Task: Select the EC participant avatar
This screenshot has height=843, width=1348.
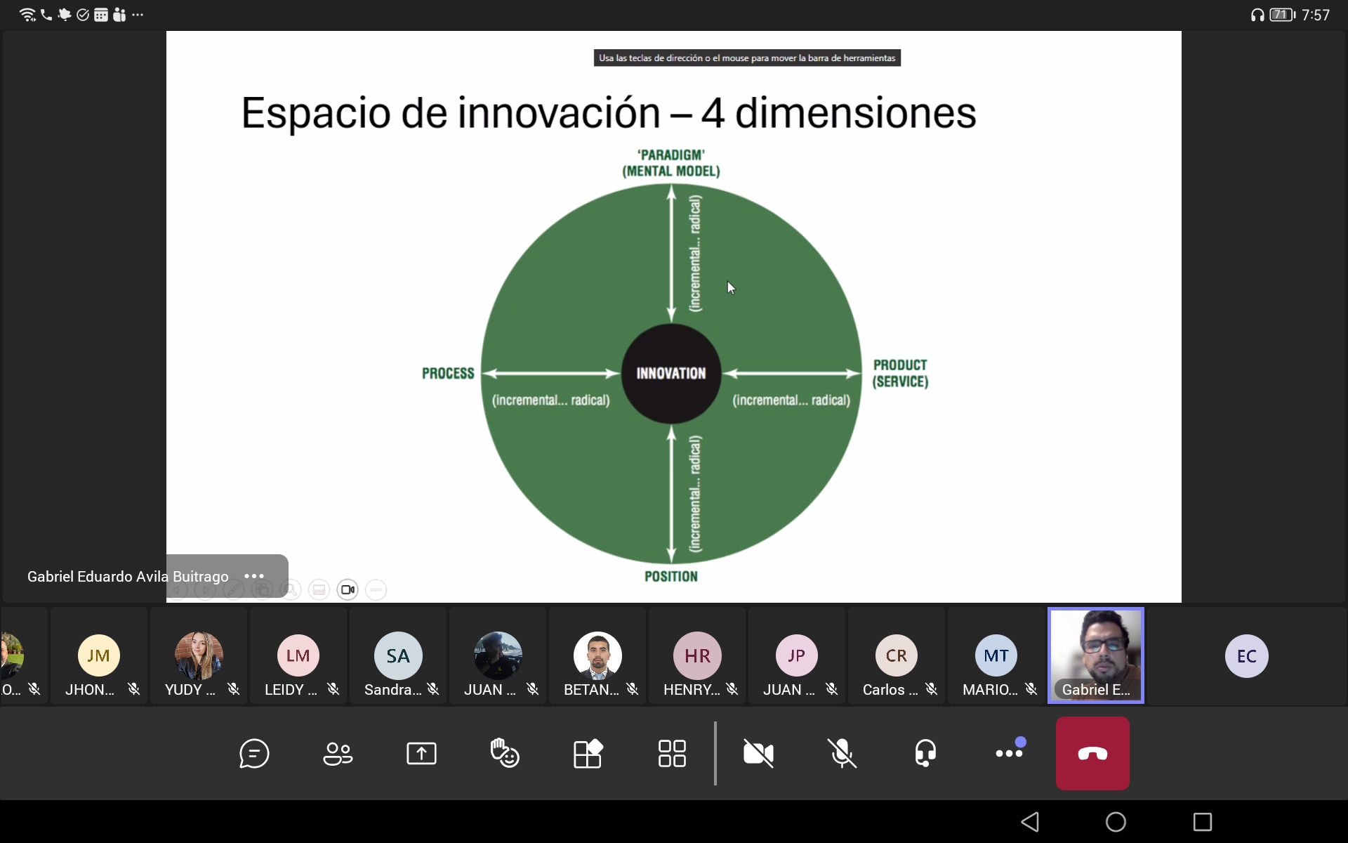Action: [x=1246, y=655]
